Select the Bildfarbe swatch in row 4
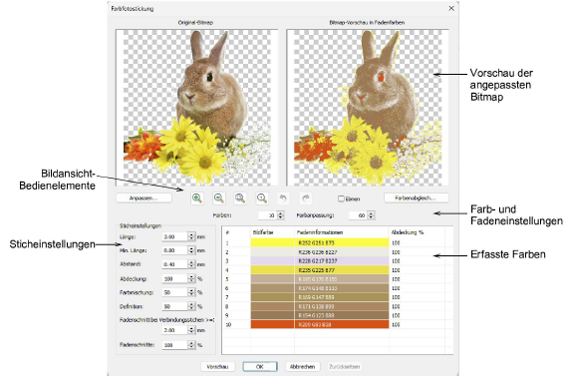570x391 pixels. coord(272,270)
